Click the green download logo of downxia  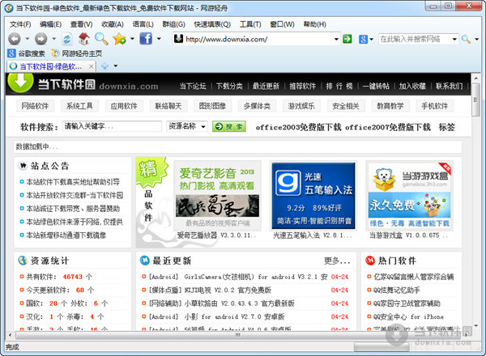click(20, 82)
